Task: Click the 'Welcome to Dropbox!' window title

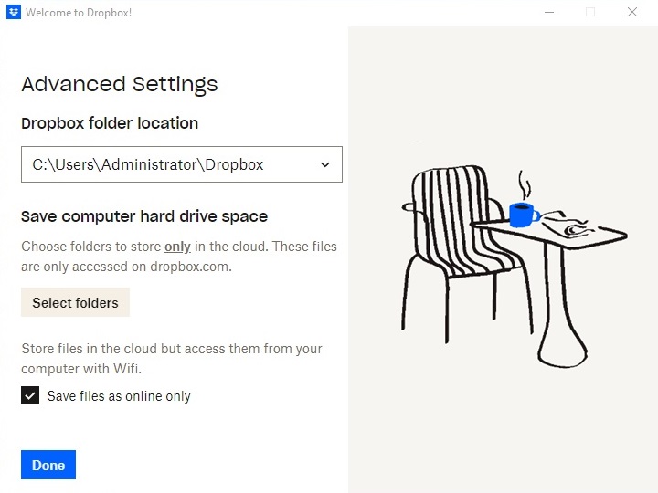Action: point(79,13)
